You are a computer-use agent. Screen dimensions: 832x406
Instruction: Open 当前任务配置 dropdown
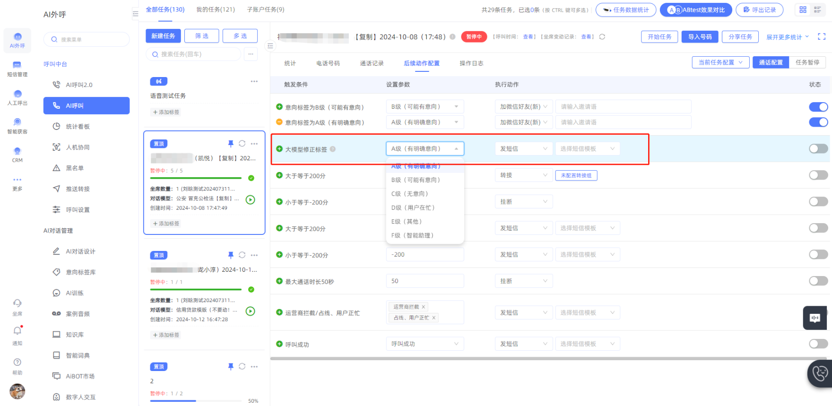[x=720, y=62]
